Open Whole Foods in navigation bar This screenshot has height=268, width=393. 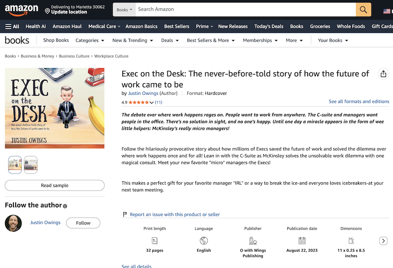[x=351, y=26]
